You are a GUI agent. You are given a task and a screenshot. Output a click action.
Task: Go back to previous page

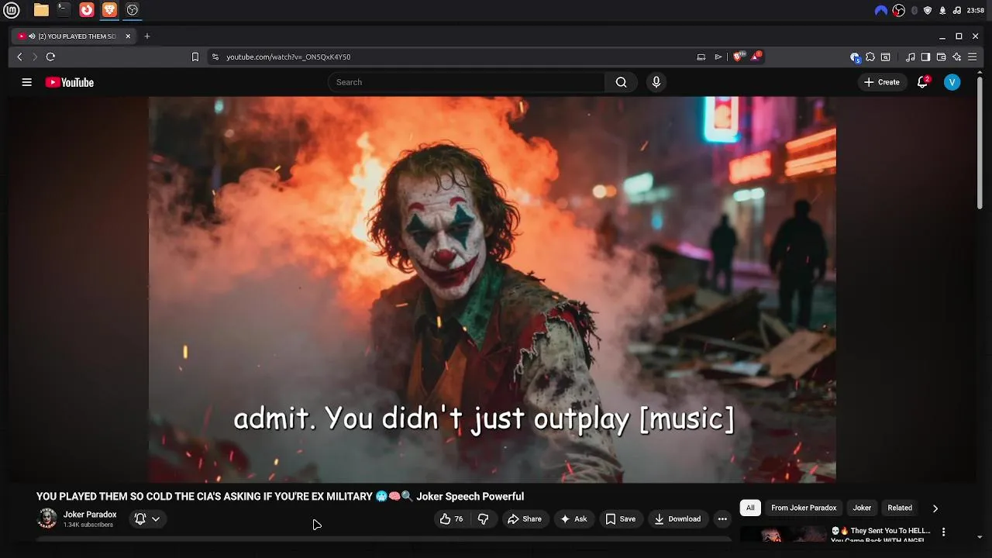pyautogui.click(x=20, y=57)
